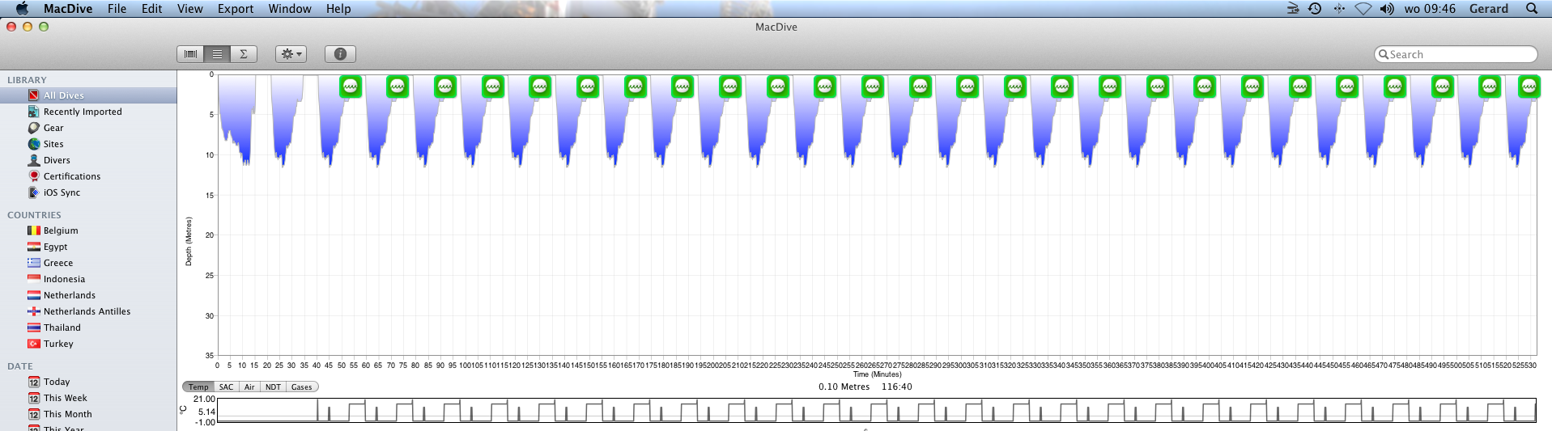Select the barcode-style view button
The height and width of the screenshot is (431, 1552).
point(190,54)
